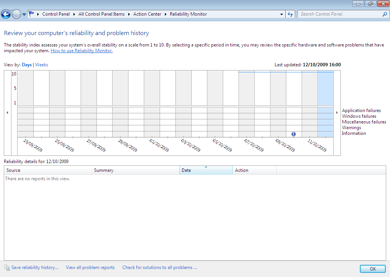Viewport: 390px width, 277px height.
Task: Click in the Search Control Panel field
Action: 339,14
